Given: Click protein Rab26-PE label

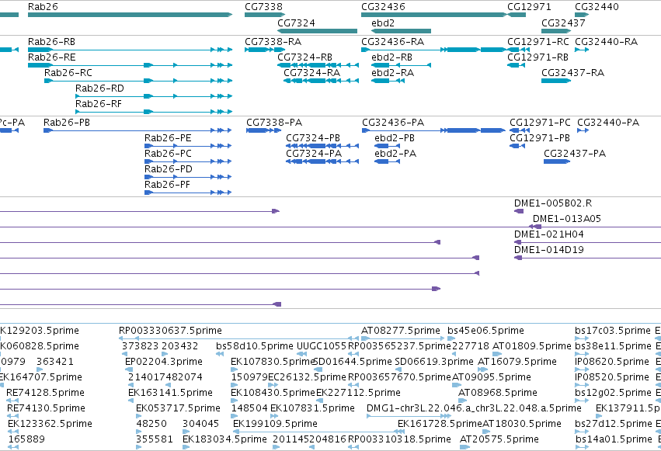Looking at the screenshot, I should tap(168, 138).
